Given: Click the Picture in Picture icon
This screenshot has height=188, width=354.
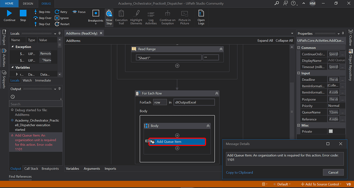Looking at the screenshot, I should click(185, 17).
